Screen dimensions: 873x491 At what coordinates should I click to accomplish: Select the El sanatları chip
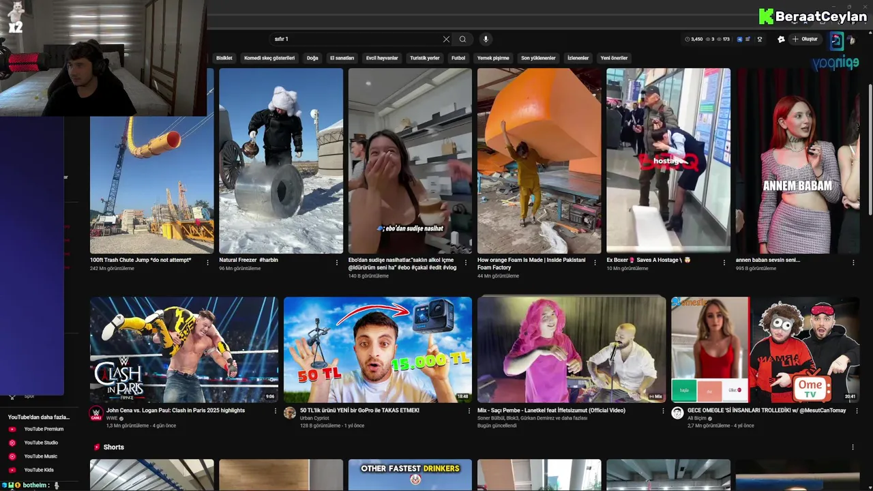[342, 58]
